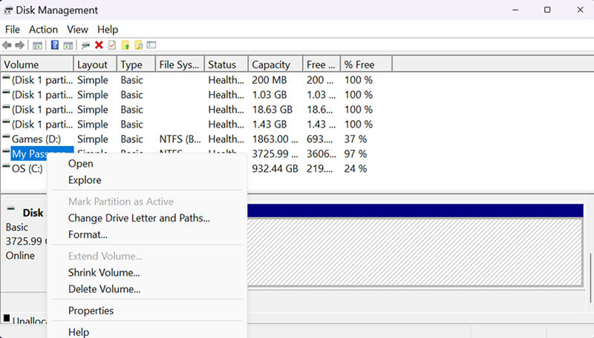Select Format... in the context menu

point(147,234)
